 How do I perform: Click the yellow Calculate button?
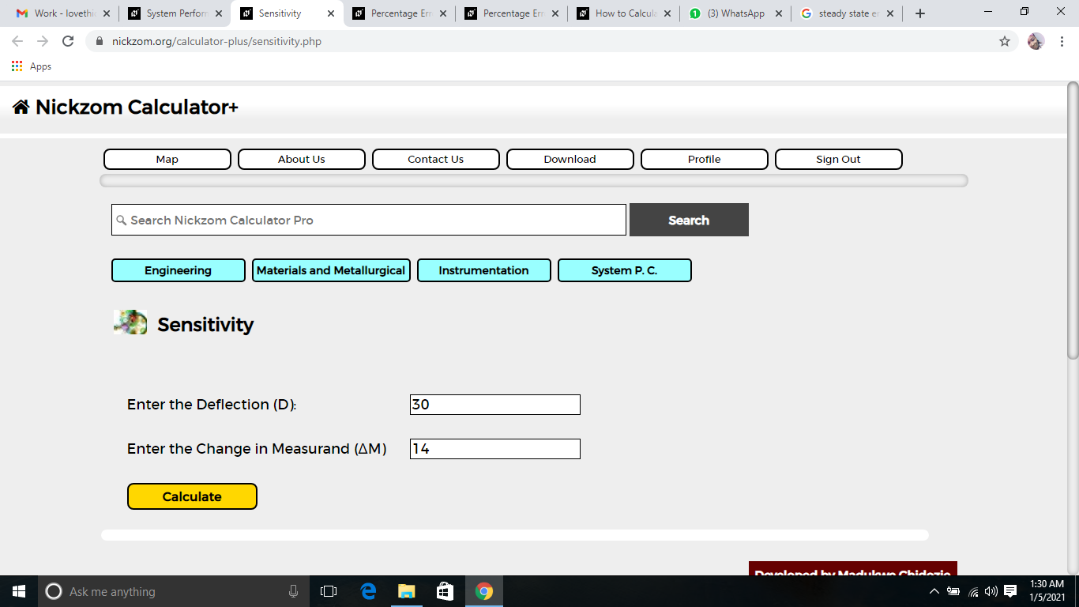pyautogui.click(x=192, y=496)
